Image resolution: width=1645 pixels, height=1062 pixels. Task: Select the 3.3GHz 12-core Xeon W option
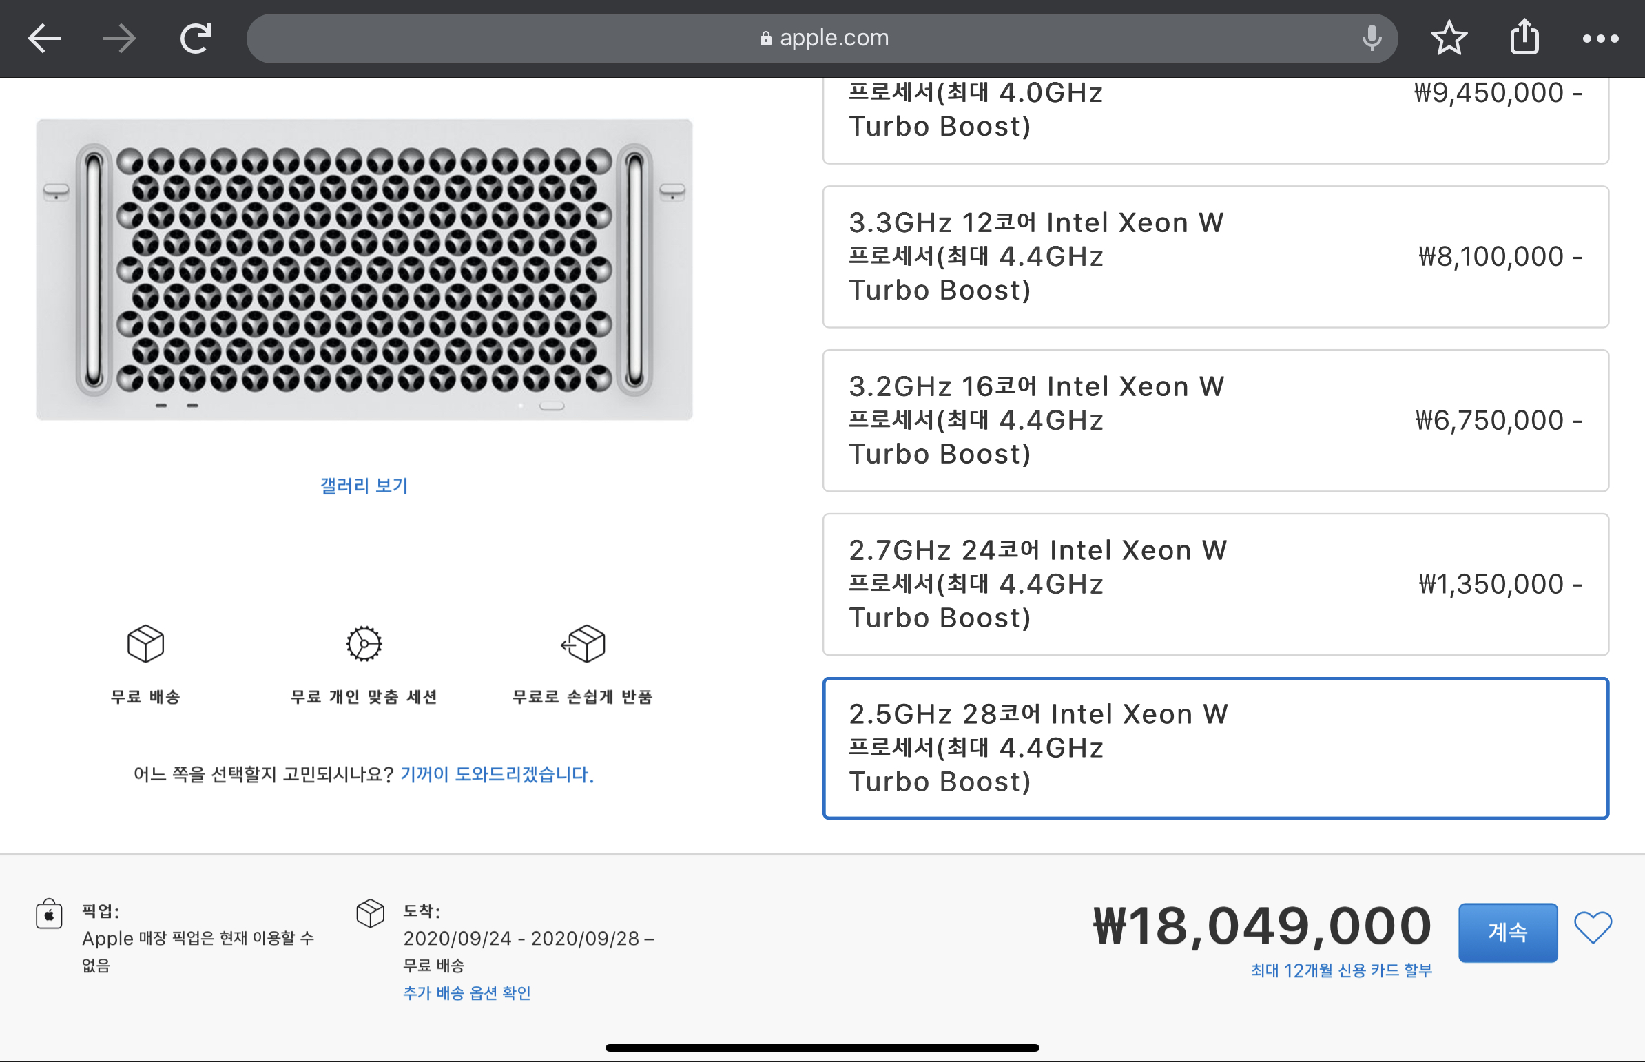coord(1214,256)
